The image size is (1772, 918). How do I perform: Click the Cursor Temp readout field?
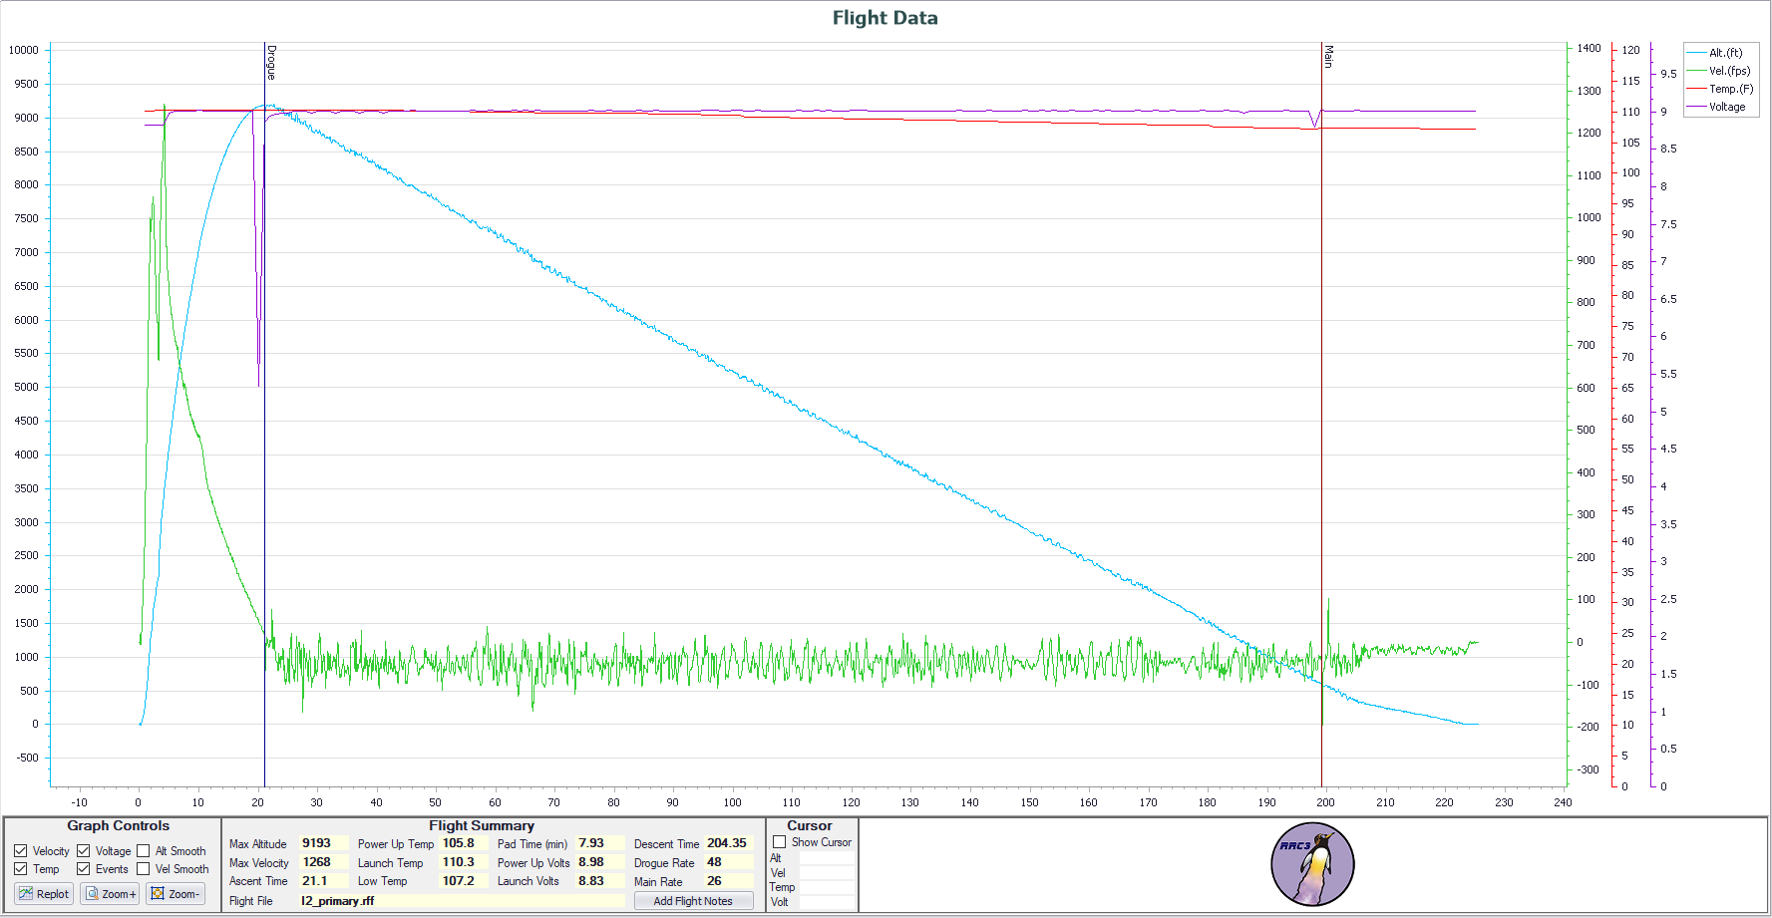(826, 887)
